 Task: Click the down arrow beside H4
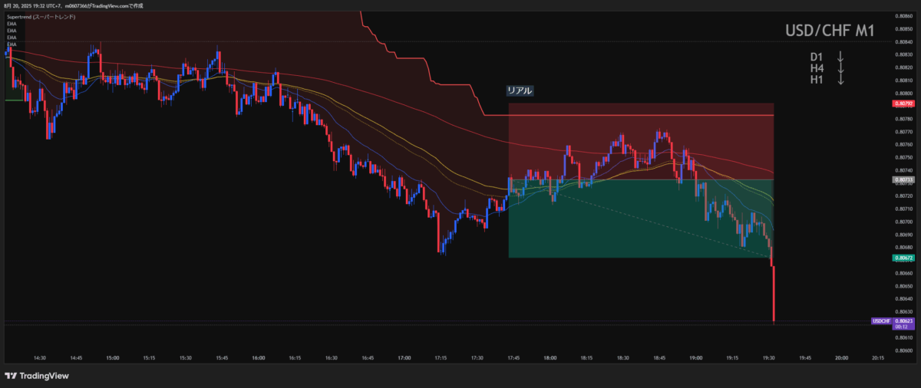click(840, 68)
